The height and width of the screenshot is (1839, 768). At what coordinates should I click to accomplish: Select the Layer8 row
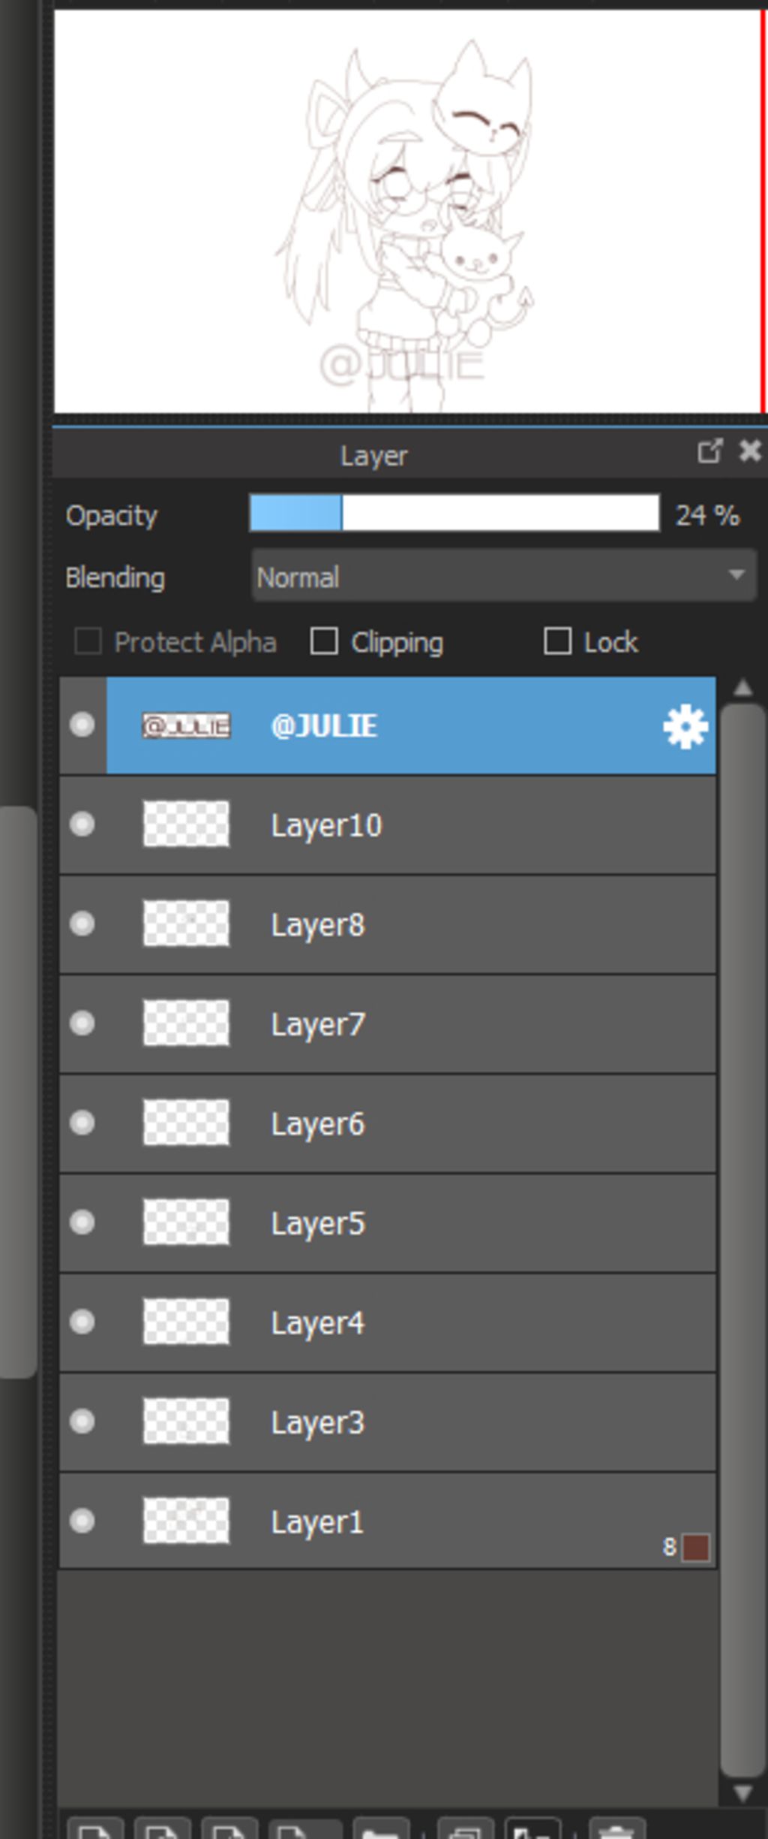[388, 924]
